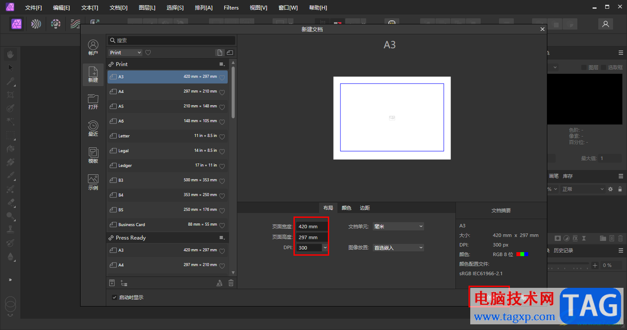
Task: Open the 文件[F] menu
Action: click(34, 8)
